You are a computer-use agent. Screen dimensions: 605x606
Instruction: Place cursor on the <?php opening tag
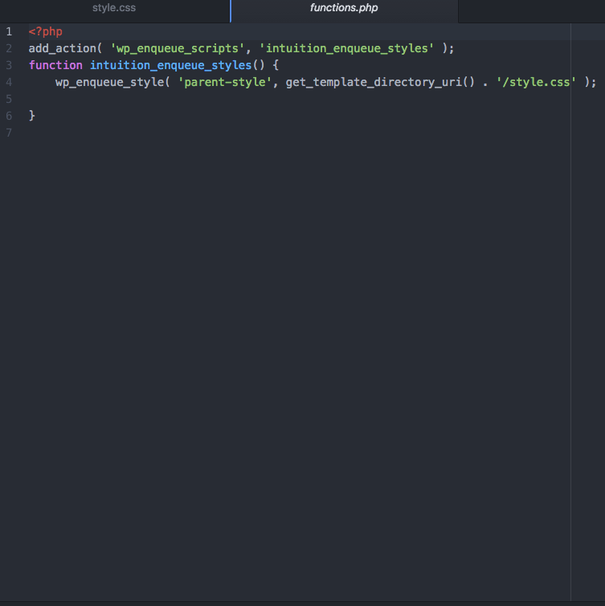pos(46,31)
